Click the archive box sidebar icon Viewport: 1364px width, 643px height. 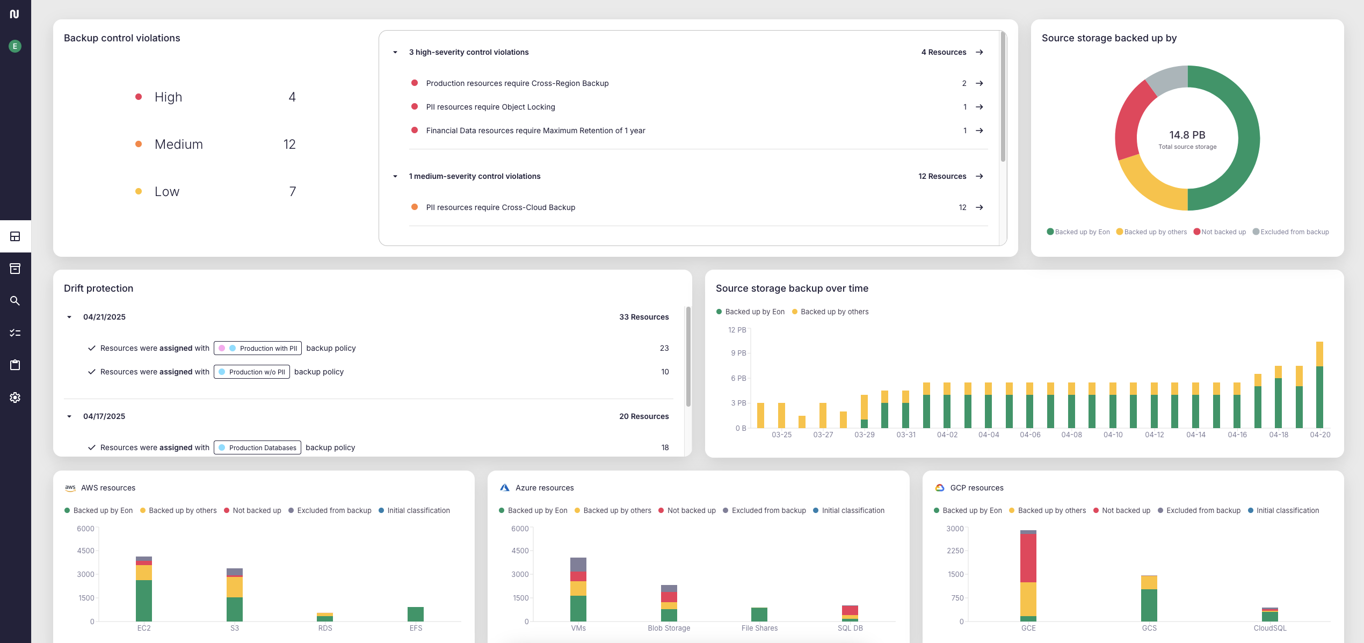[x=15, y=269]
